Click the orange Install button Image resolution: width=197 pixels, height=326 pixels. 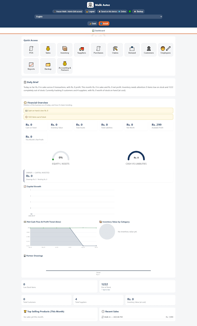104,23
